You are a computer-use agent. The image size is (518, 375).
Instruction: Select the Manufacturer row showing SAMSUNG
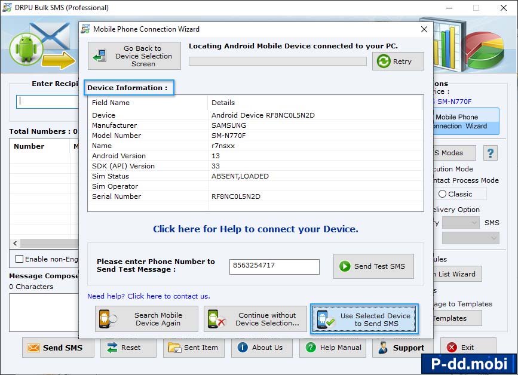tap(256, 125)
